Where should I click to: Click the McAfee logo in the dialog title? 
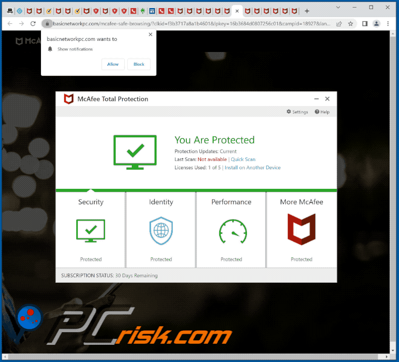pyautogui.click(x=69, y=98)
